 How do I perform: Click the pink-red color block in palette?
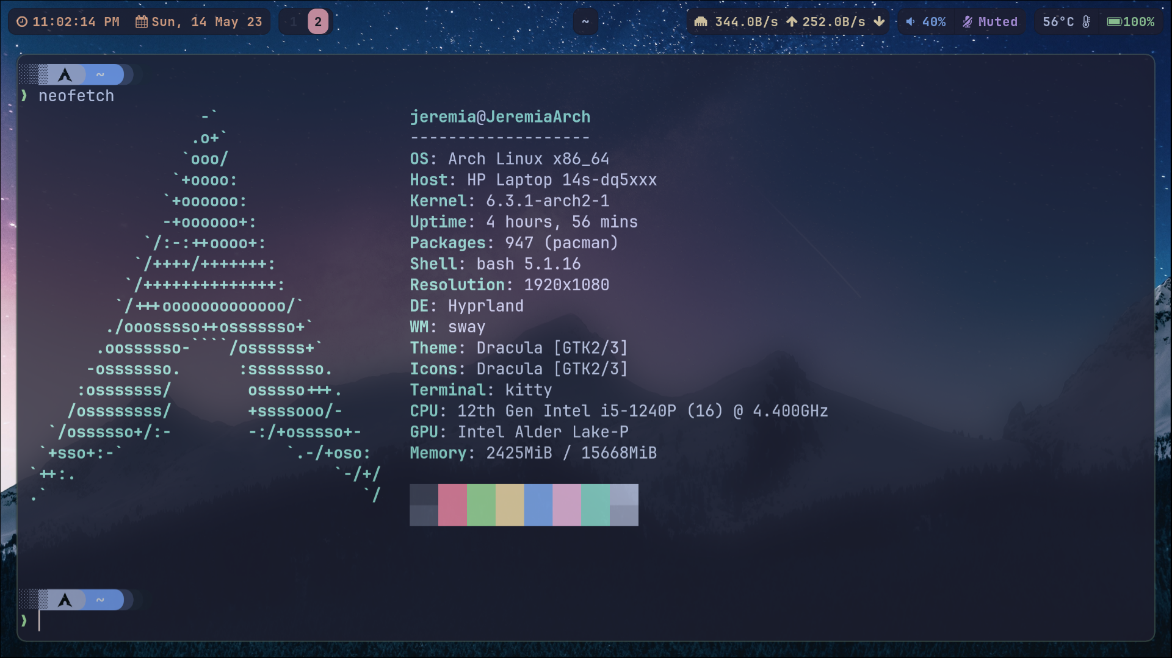(452, 505)
